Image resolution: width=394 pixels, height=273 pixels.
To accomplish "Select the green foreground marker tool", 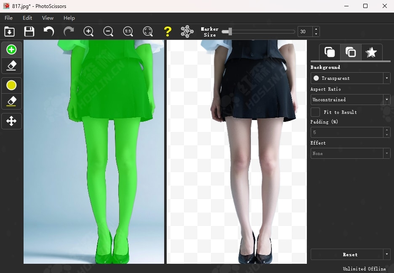I will (x=11, y=50).
